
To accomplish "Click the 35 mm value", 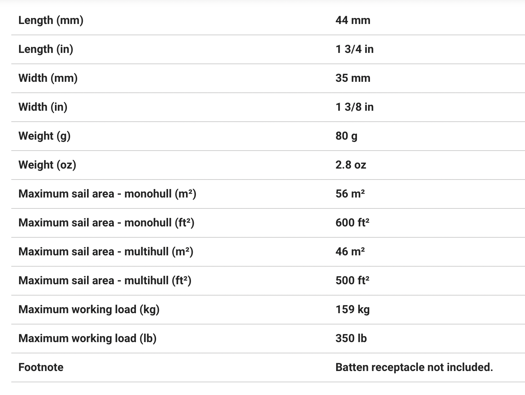I will (x=353, y=78).
